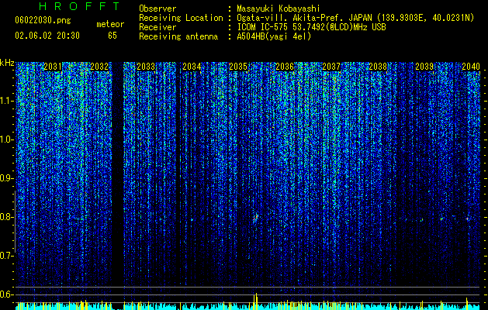Viewport: 488px width, 310px height.
Task: Click the 2038 time marker
Action: pyautogui.click(x=378, y=67)
